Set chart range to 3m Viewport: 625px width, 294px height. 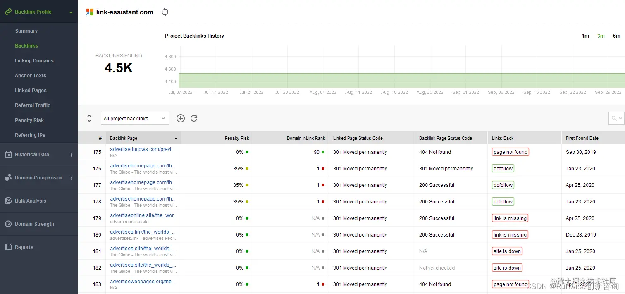point(601,36)
